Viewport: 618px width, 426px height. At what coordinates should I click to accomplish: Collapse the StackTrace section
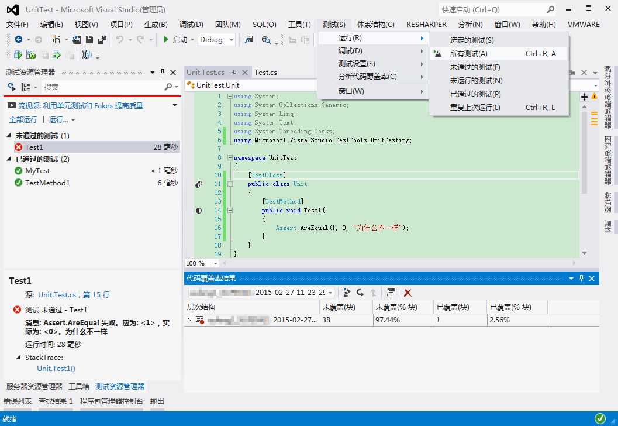click(18, 358)
